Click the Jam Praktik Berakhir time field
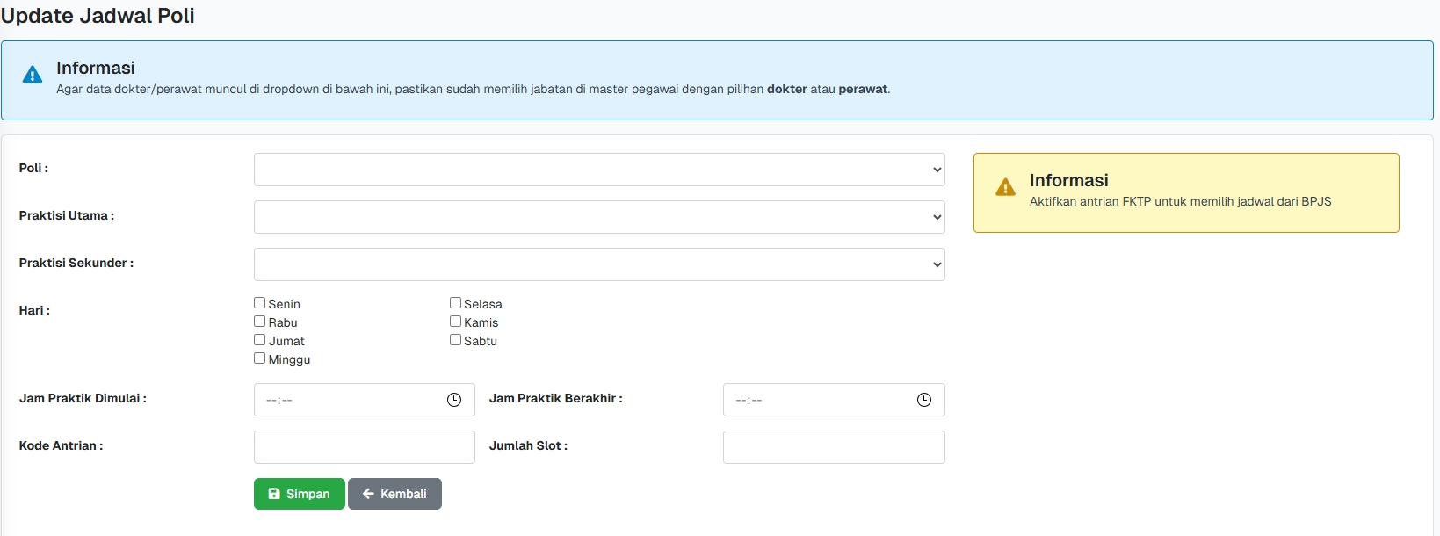Screen dimensions: 1440x536 point(817,400)
